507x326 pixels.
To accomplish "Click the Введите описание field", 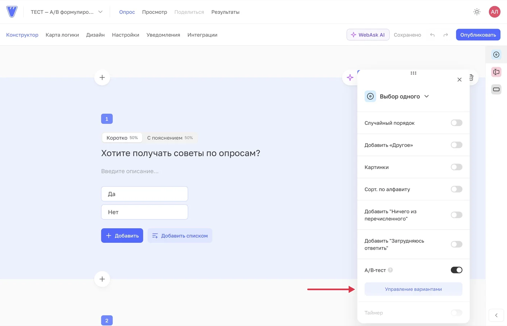I will 130,171.
